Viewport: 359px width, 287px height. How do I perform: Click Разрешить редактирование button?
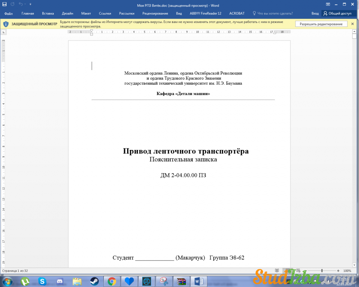click(321, 24)
